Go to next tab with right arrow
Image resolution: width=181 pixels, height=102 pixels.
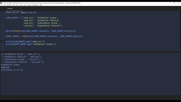click(x=5, y=8)
